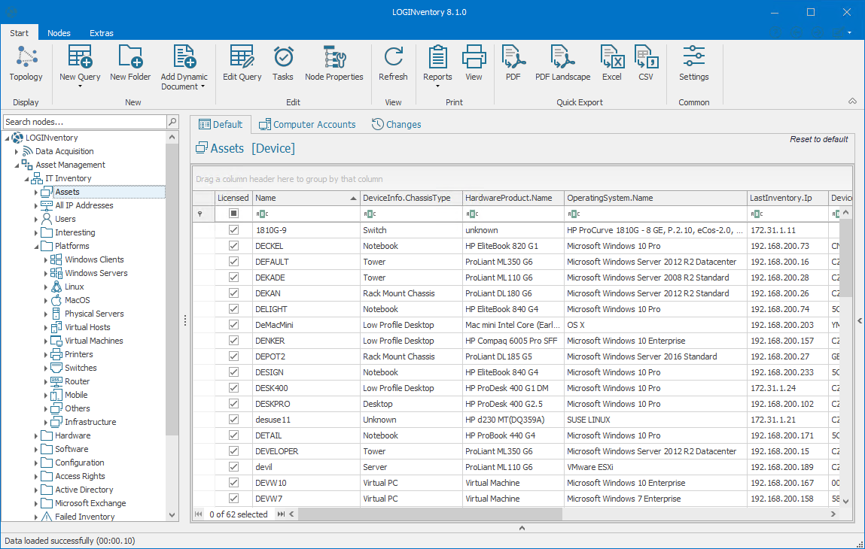Image resolution: width=865 pixels, height=549 pixels.
Task: Create a New Query
Action: coord(80,65)
